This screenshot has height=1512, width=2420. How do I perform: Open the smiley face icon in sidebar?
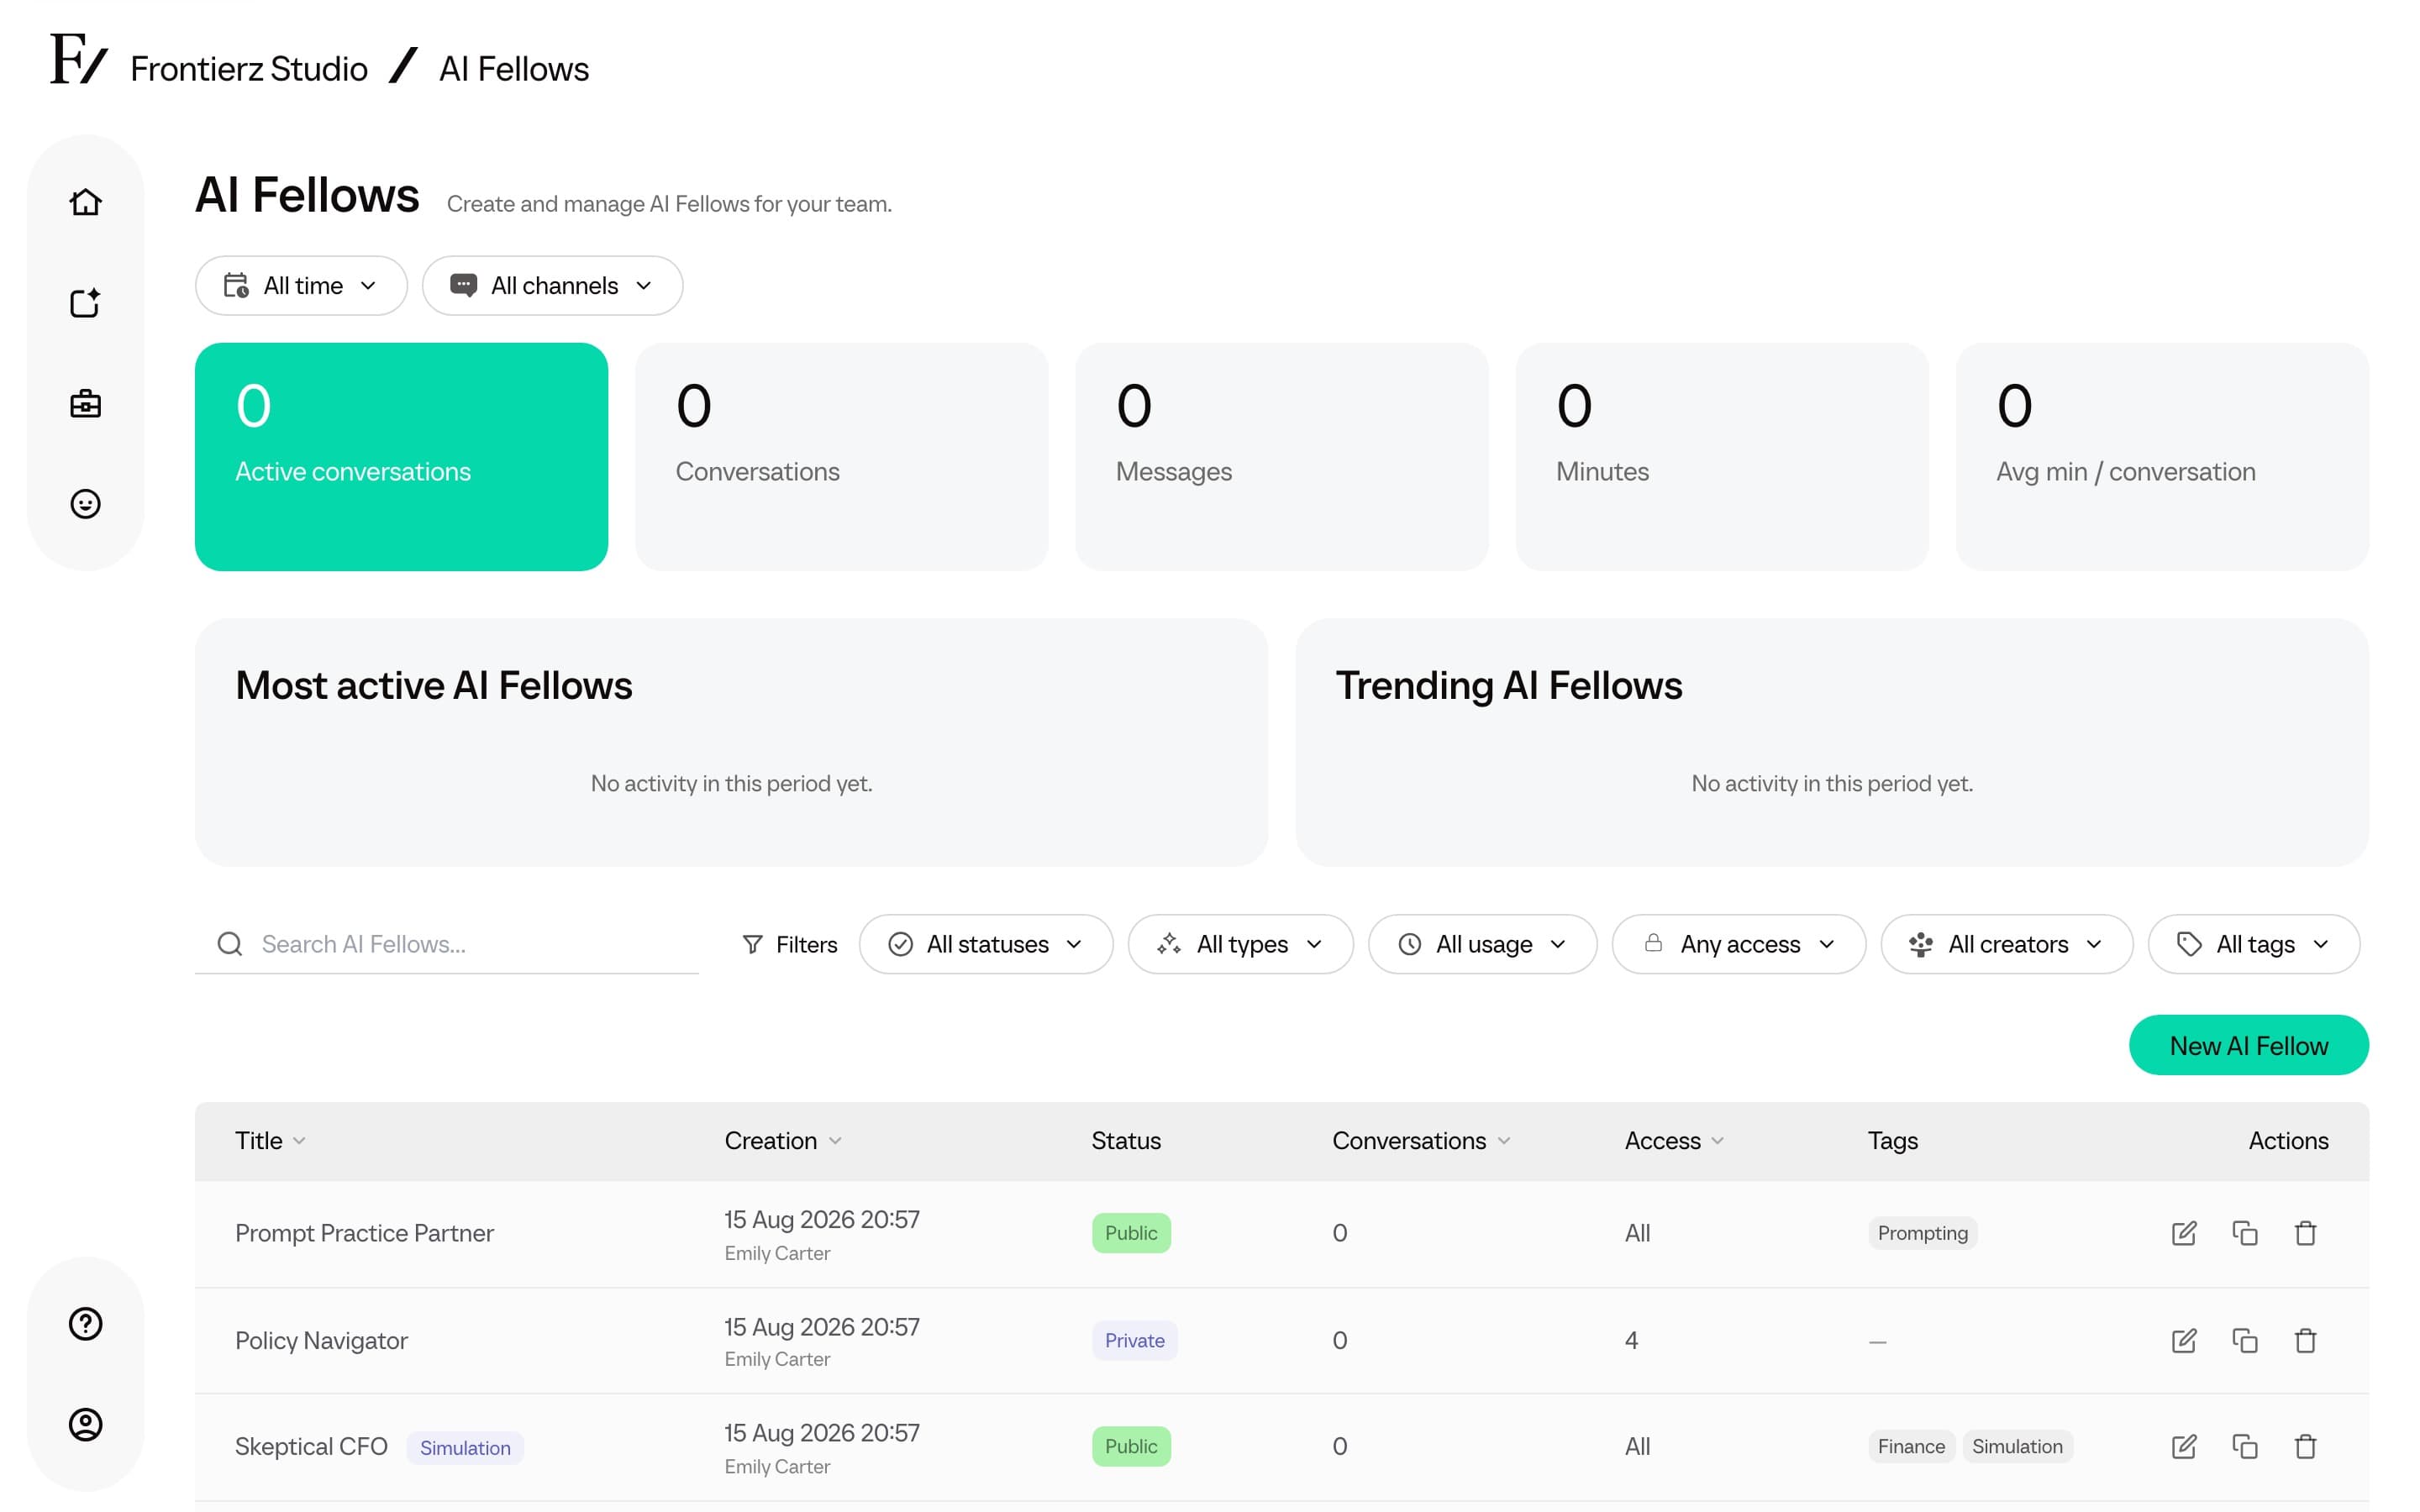(x=85, y=503)
